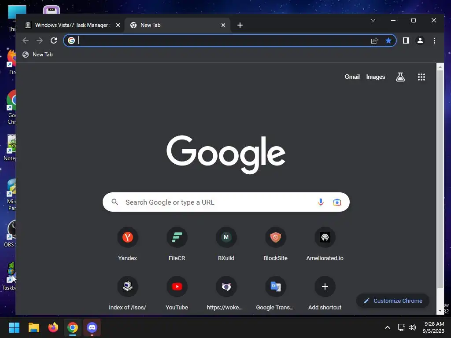The width and height of the screenshot is (451, 338).
Task: Open the YouTube shortcut
Action: click(177, 293)
